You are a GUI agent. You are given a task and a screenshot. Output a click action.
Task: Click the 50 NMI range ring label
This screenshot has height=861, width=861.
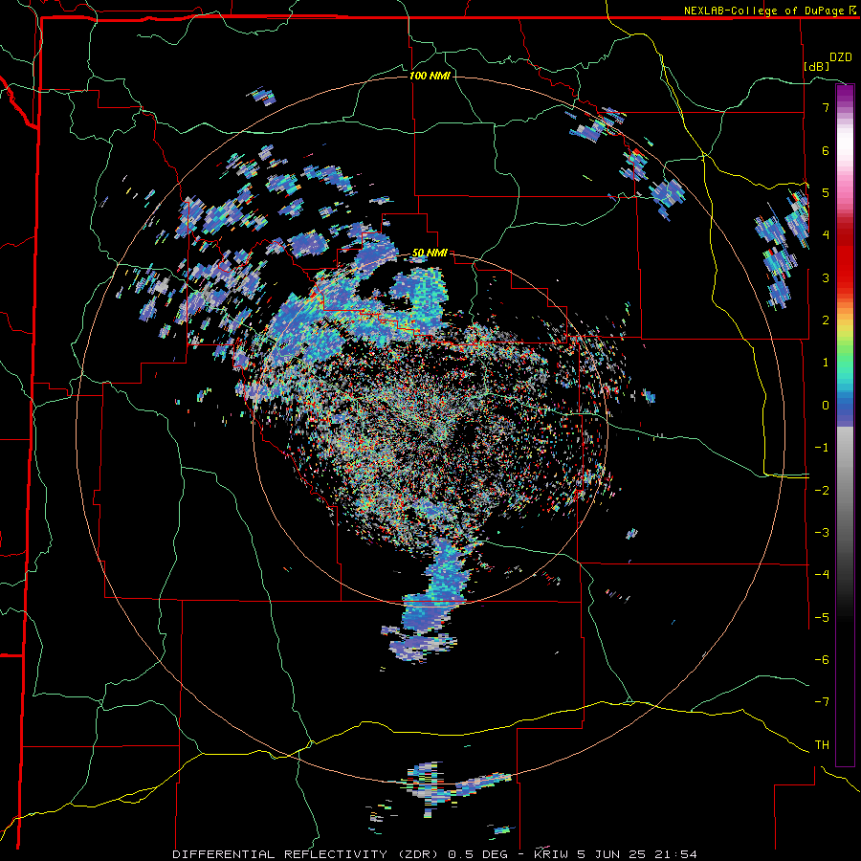[430, 253]
